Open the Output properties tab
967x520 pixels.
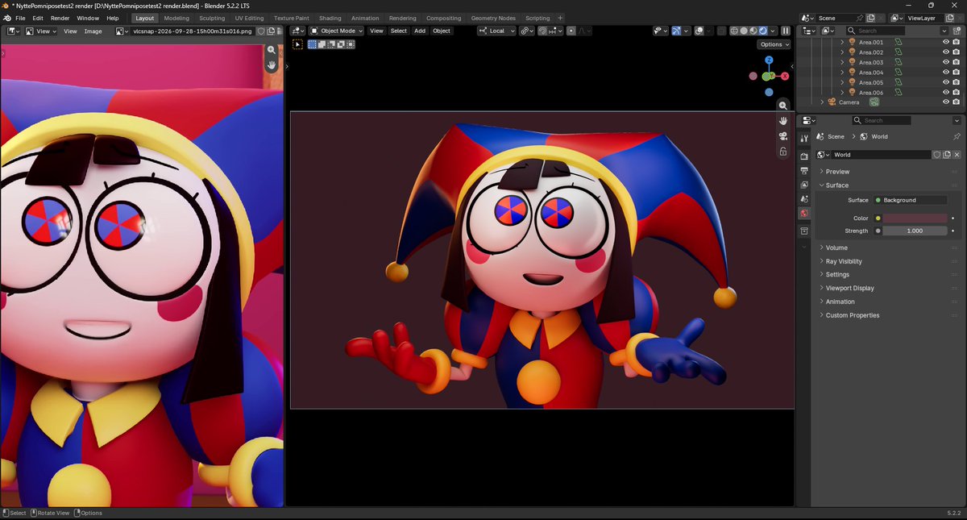tap(803, 171)
